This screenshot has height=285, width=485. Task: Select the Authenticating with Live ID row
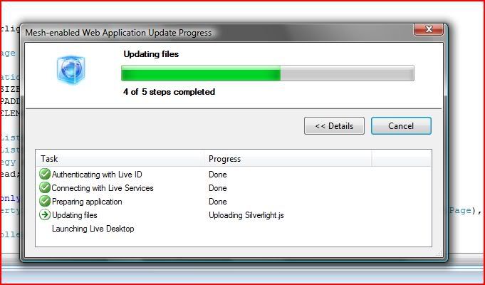234,175
